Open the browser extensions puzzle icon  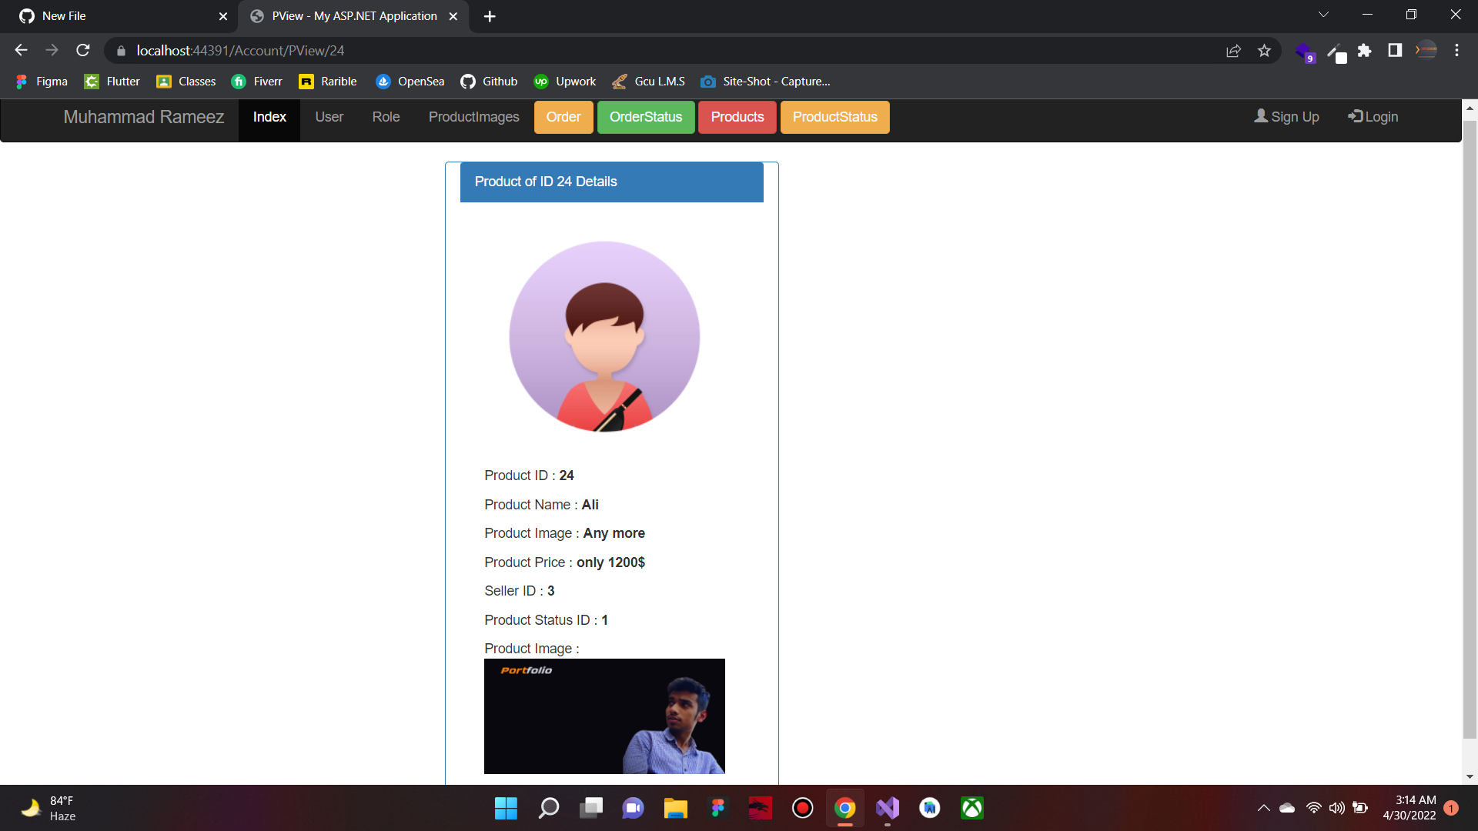[x=1366, y=50]
